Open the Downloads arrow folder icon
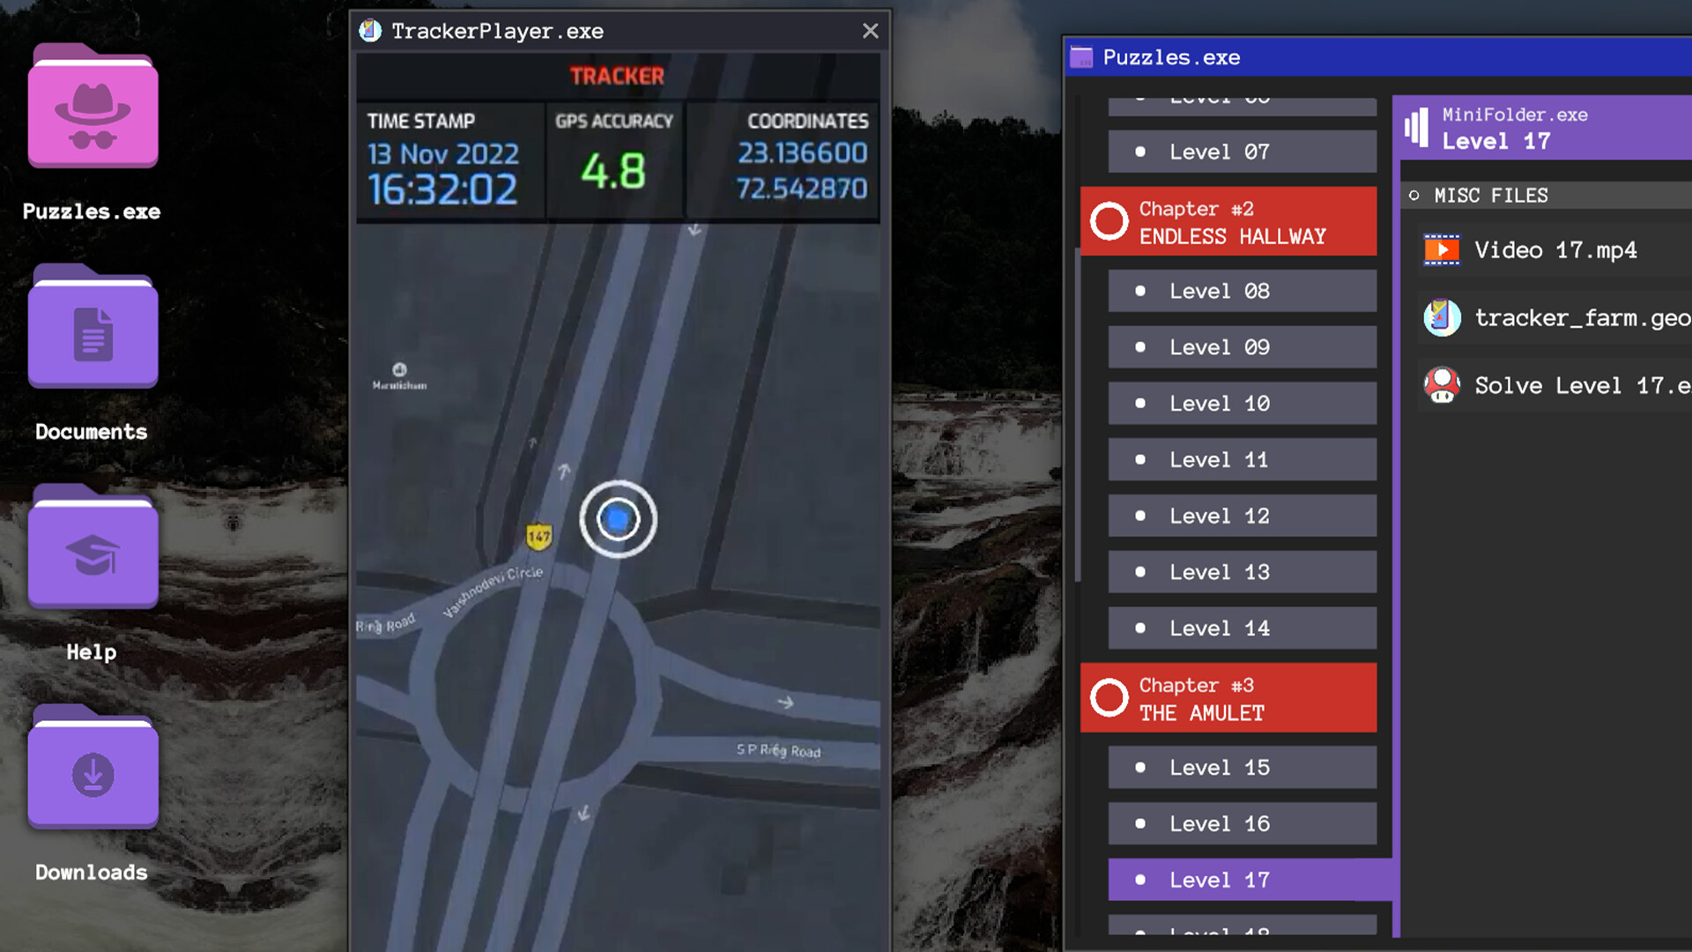 [x=92, y=768]
